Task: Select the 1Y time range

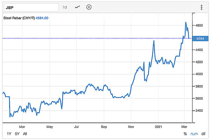Action: [x=9, y=134]
